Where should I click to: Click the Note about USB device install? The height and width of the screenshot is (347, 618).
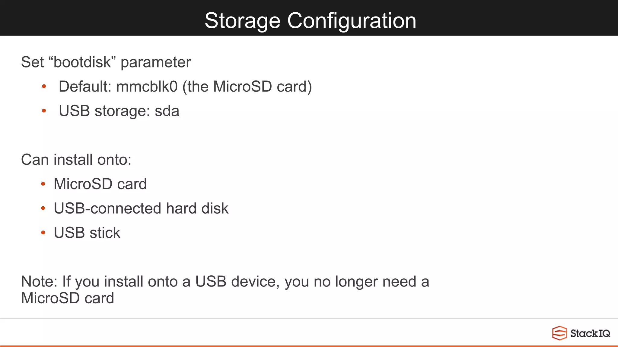click(225, 290)
